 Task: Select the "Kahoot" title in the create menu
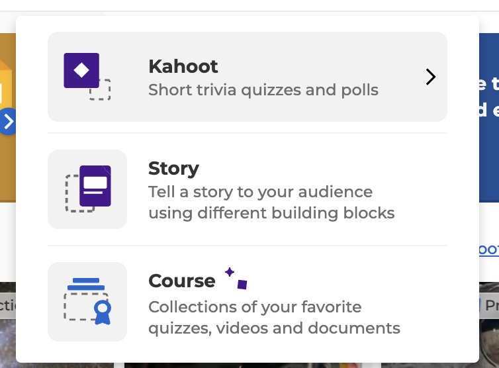click(183, 66)
